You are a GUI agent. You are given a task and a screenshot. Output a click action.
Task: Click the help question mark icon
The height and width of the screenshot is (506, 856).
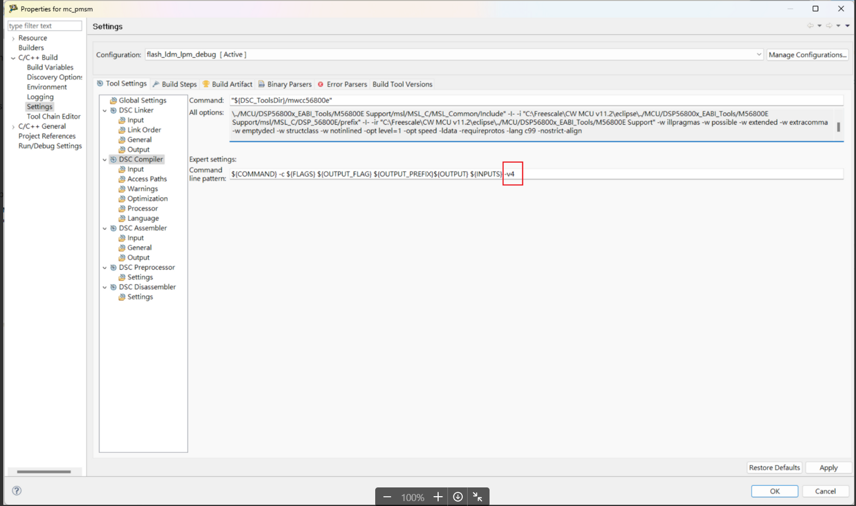click(16, 491)
